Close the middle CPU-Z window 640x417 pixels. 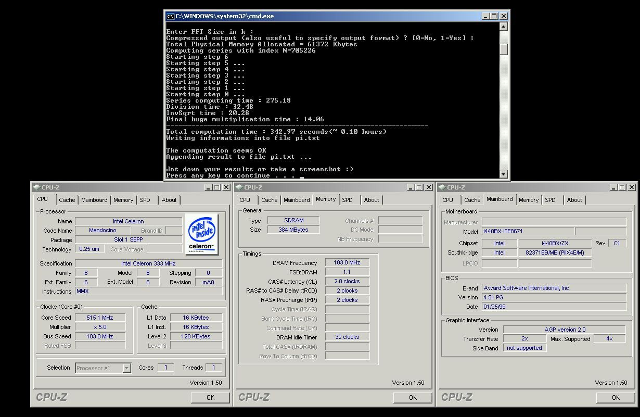click(429, 187)
